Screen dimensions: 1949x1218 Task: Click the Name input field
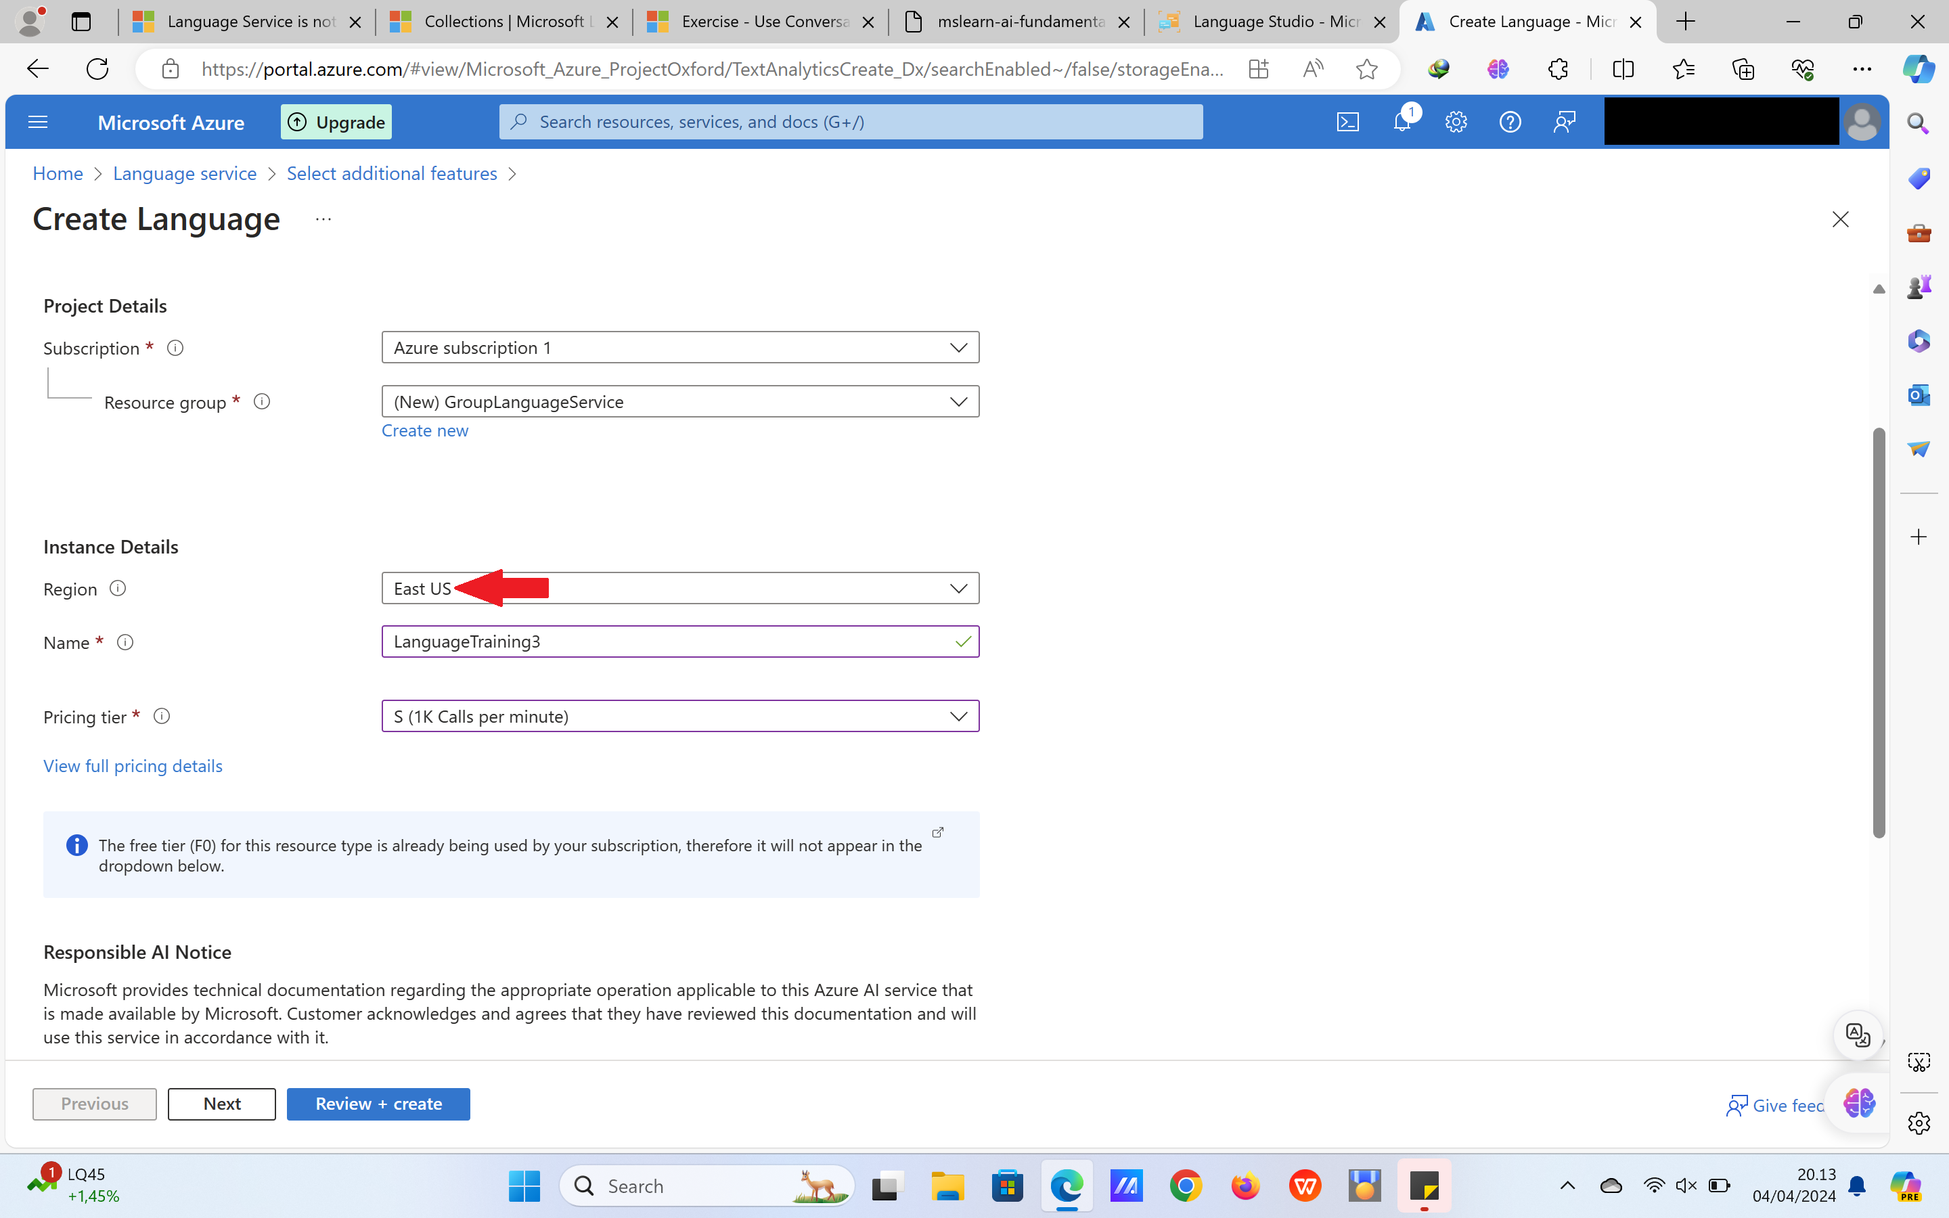coord(681,641)
